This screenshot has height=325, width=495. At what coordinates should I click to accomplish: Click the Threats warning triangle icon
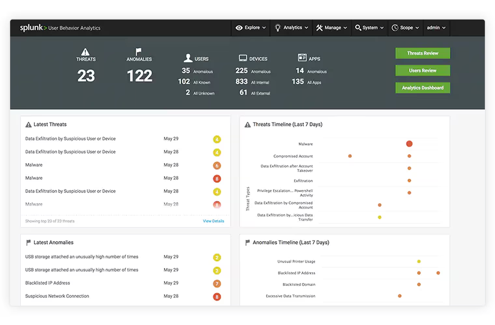(x=85, y=52)
